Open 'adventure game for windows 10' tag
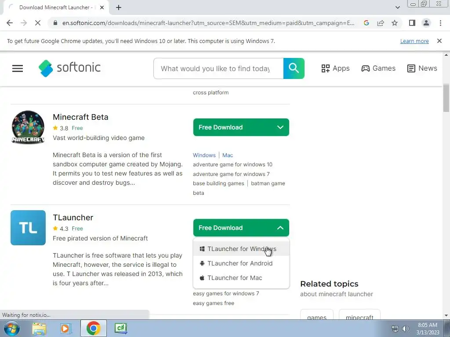 click(232, 165)
